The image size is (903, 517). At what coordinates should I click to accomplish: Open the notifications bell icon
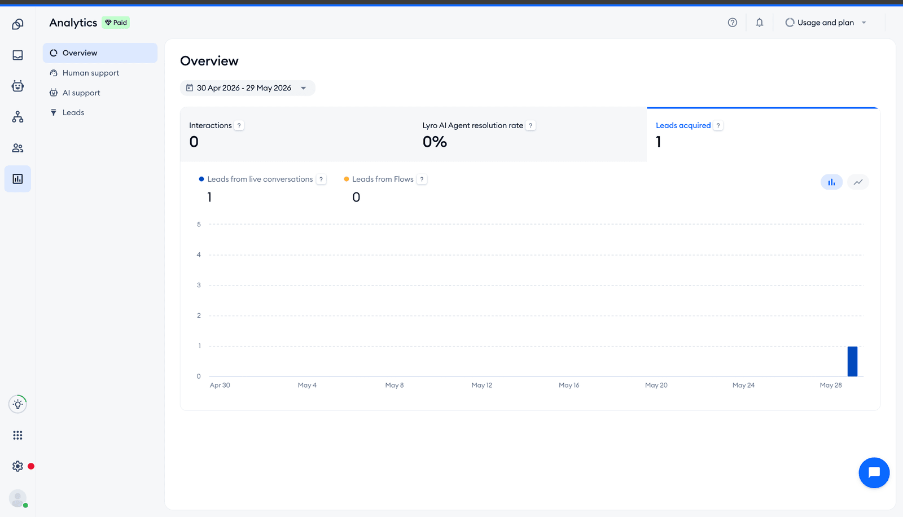760,23
